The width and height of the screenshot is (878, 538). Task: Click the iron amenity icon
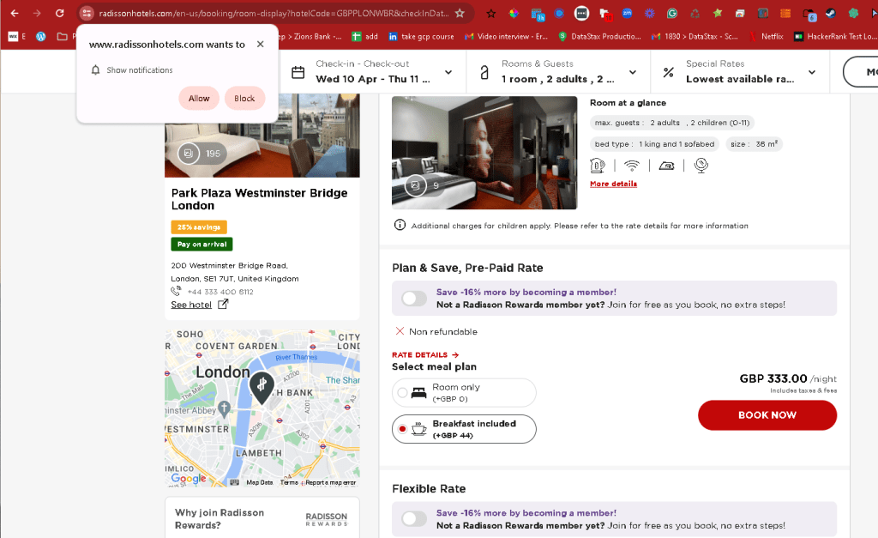point(666,166)
